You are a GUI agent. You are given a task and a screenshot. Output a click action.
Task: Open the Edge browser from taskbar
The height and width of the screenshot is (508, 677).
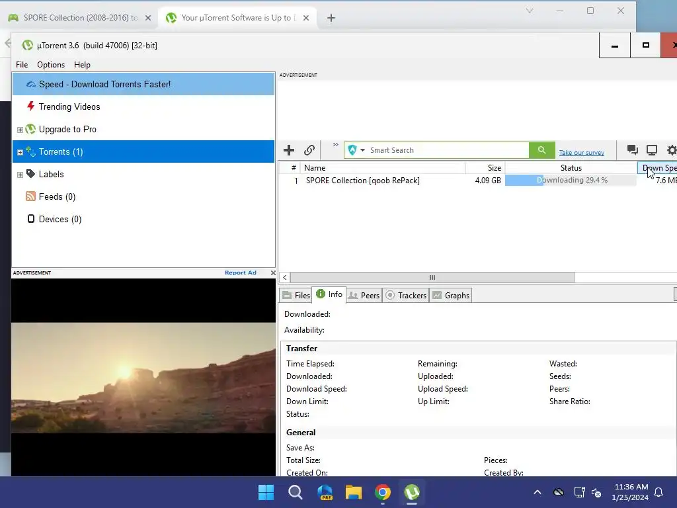point(325,492)
